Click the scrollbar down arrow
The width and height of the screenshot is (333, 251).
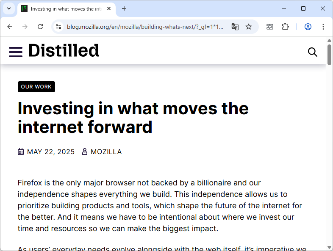[329, 247]
